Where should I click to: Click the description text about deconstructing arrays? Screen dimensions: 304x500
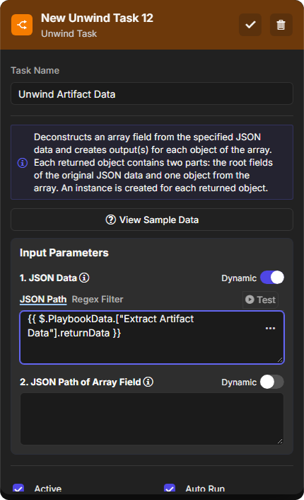tap(153, 163)
